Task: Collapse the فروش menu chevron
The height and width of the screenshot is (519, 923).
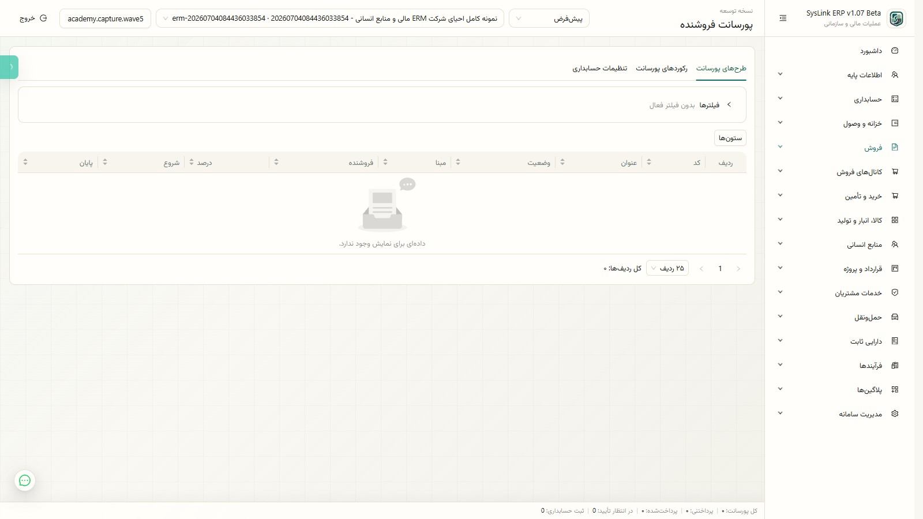Action: pos(780,147)
